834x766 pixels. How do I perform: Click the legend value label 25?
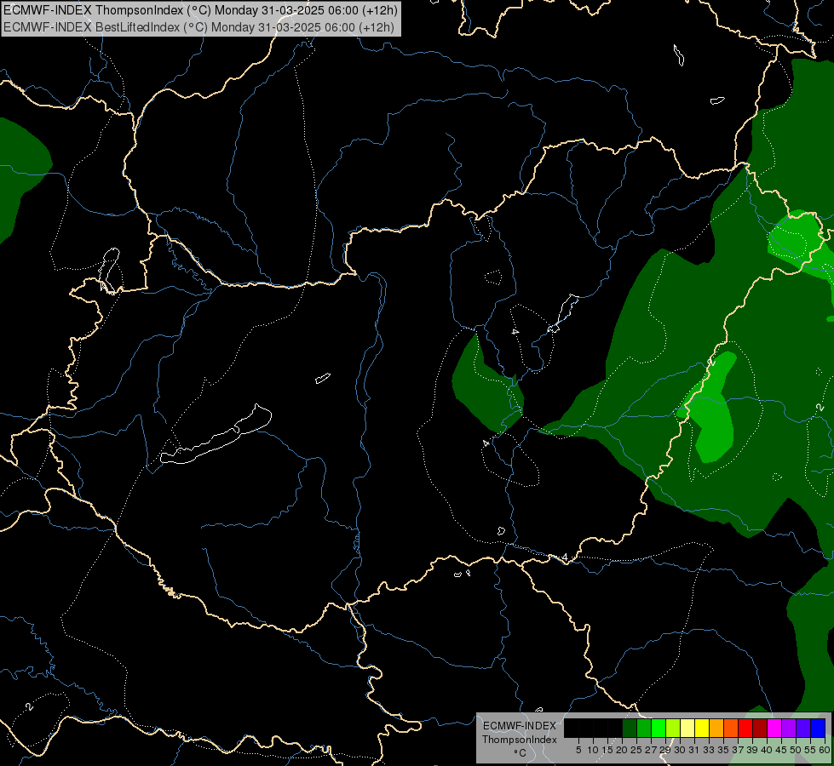click(636, 750)
